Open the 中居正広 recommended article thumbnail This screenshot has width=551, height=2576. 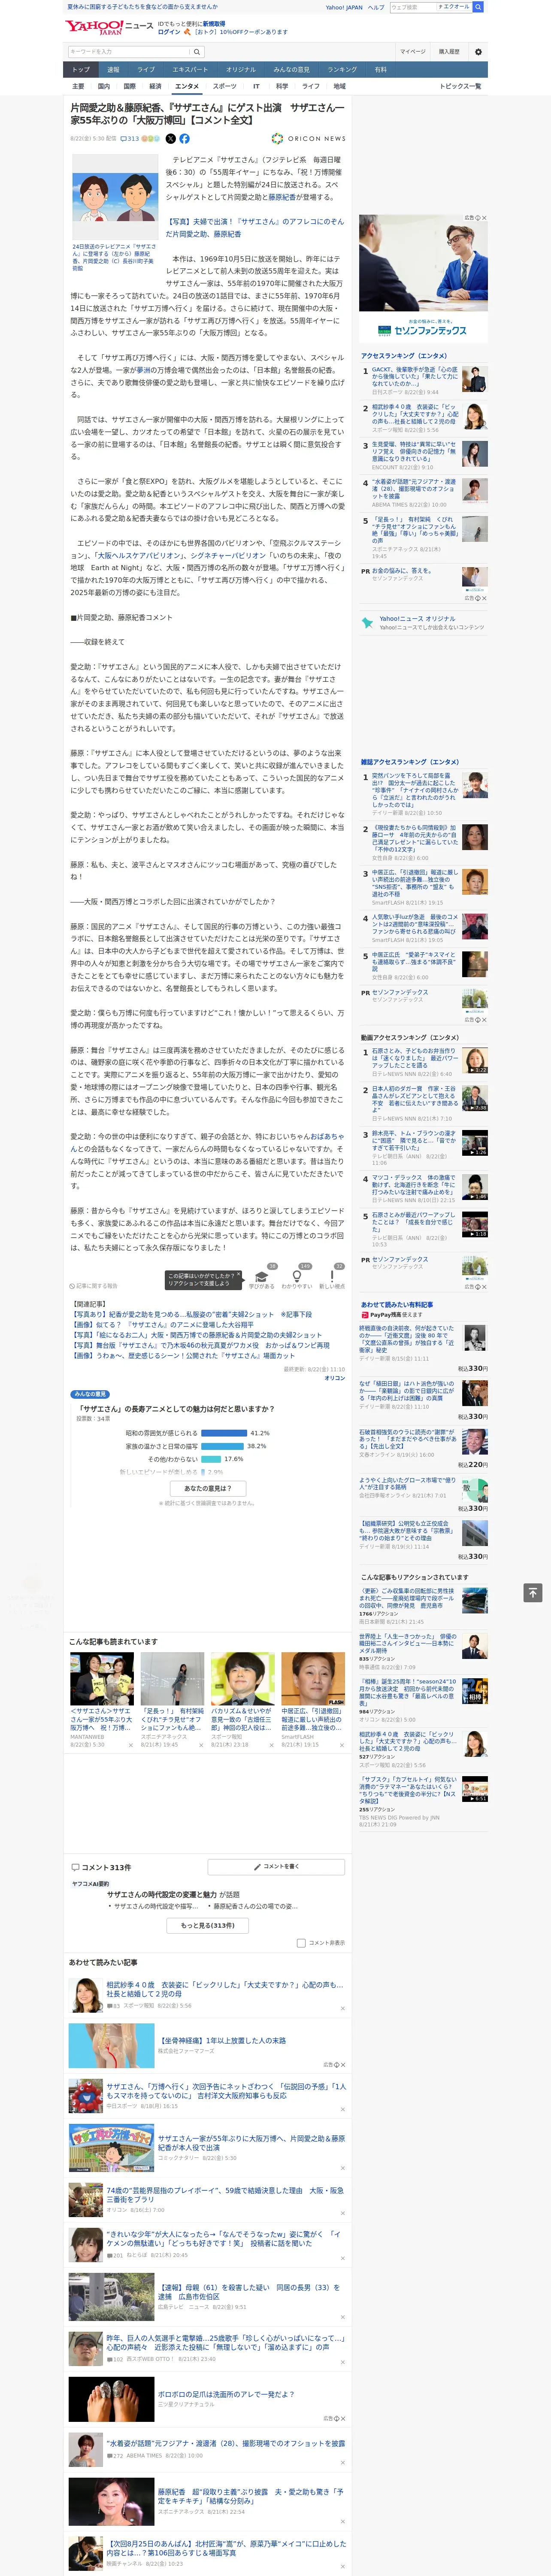313,1679
